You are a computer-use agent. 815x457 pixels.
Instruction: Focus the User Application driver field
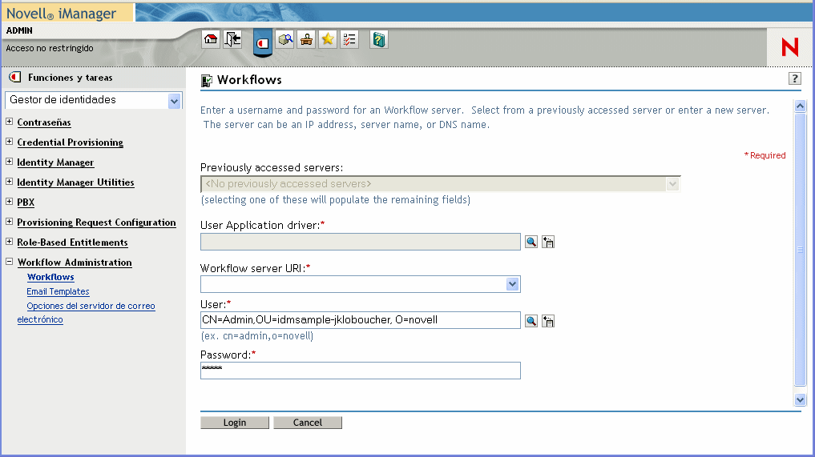coord(360,242)
